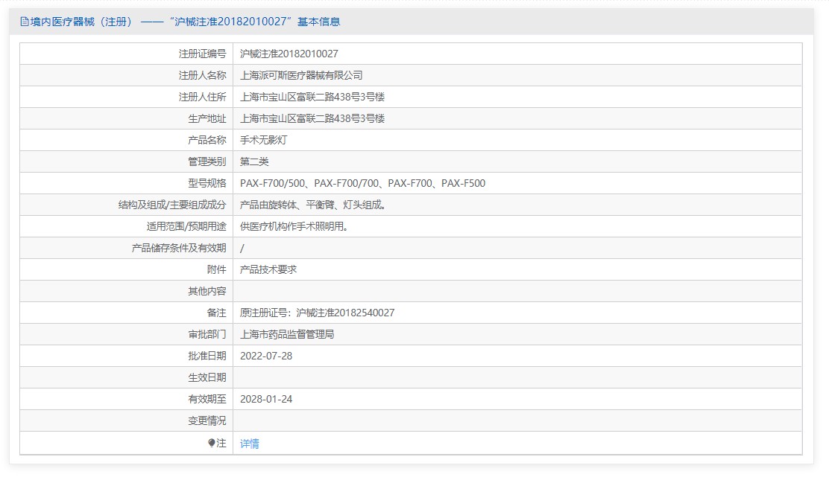Click the 注册人住所 row label
Screen dimensions: 829x483
(x=203, y=97)
